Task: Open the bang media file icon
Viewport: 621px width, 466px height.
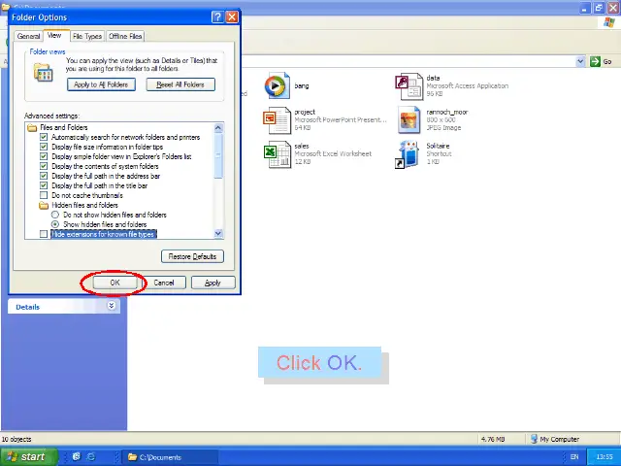Action: pos(277,86)
